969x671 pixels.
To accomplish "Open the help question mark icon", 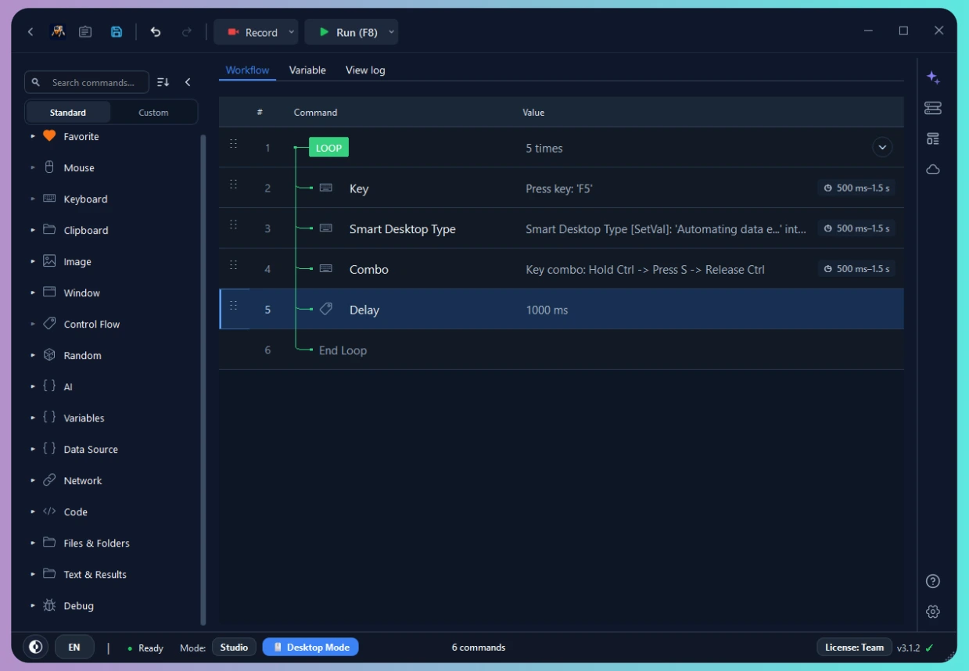I will (932, 581).
